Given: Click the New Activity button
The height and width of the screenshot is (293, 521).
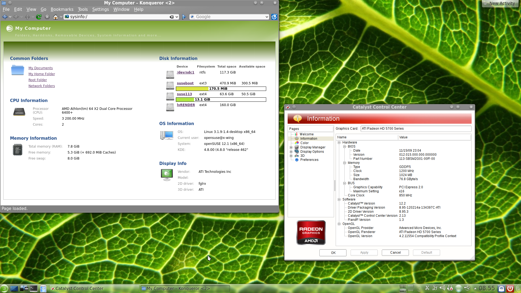Looking at the screenshot, I should point(500,3).
